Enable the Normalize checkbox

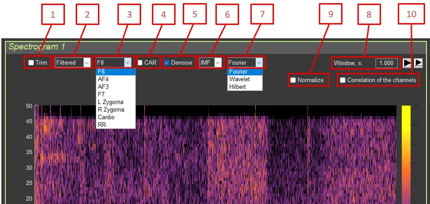coord(293,80)
